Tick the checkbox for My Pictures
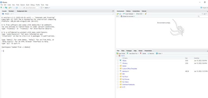208x98 pixels. tap(118, 79)
